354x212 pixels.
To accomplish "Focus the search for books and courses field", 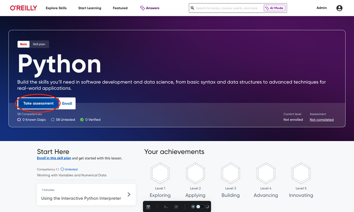I will [x=227, y=8].
